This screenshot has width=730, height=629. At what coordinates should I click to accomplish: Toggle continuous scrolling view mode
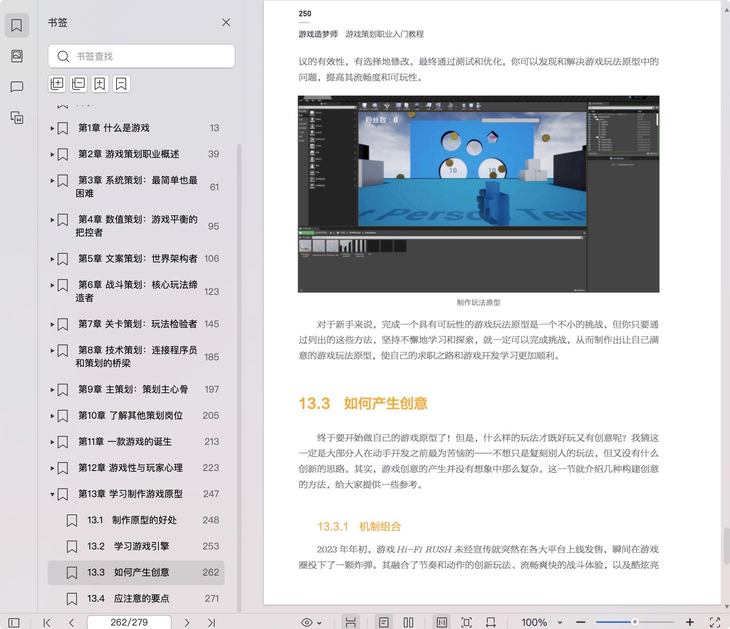click(350, 622)
